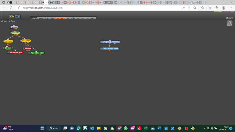Select the Buy now block

click(8, 48)
